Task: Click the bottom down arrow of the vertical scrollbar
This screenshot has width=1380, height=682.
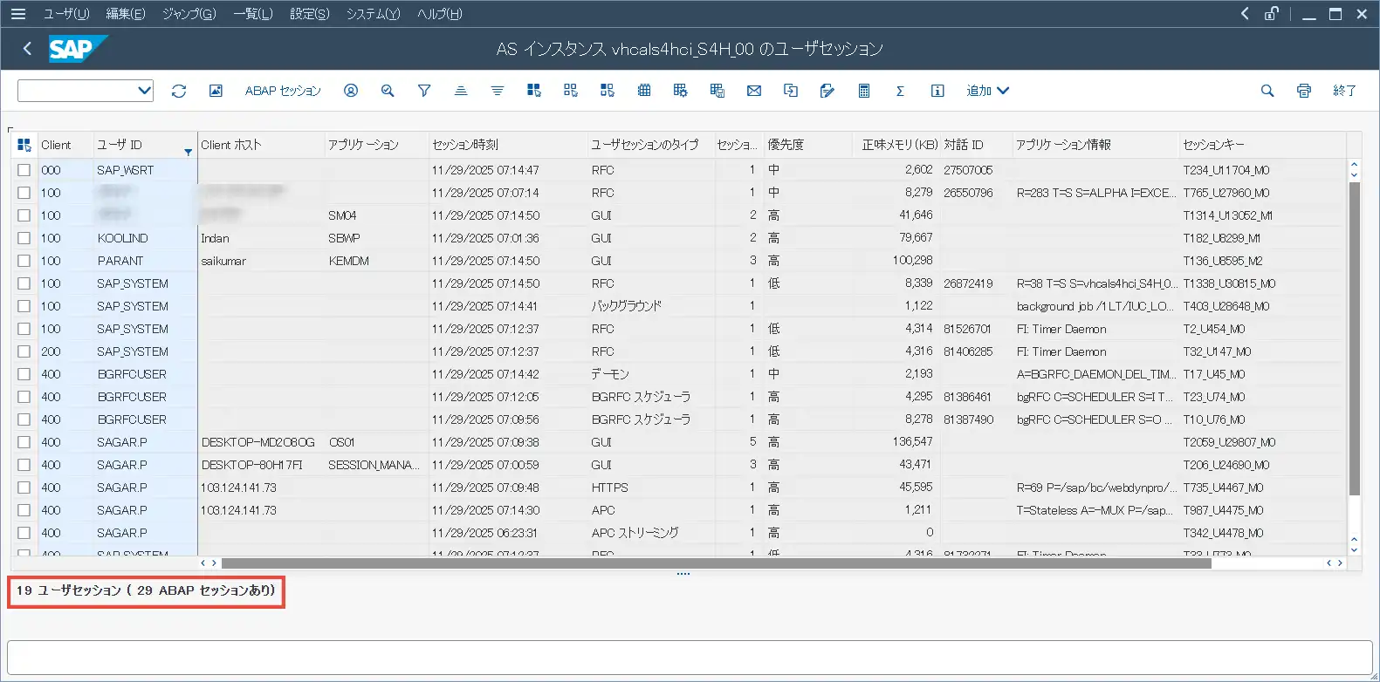Action: click(1354, 549)
